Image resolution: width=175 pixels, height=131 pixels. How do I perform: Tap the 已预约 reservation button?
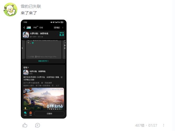49,114
